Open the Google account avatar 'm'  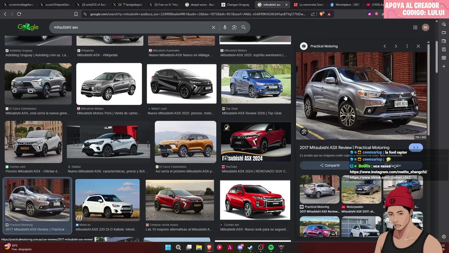(x=425, y=27)
